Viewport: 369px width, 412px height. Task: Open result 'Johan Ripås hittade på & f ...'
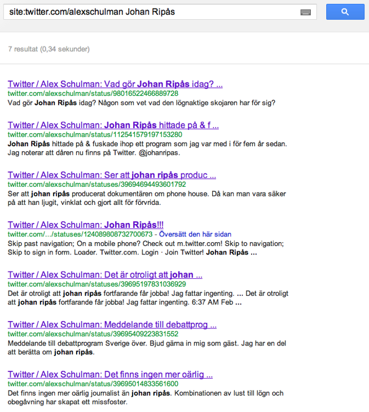[x=113, y=125]
